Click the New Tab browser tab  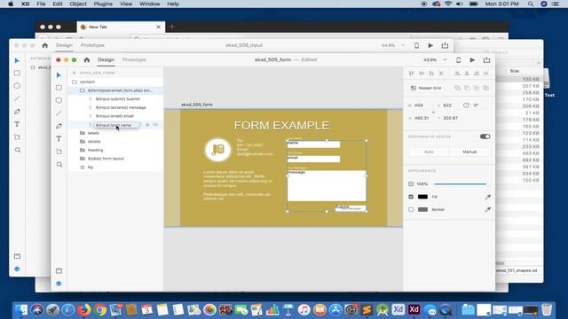(121, 27)
